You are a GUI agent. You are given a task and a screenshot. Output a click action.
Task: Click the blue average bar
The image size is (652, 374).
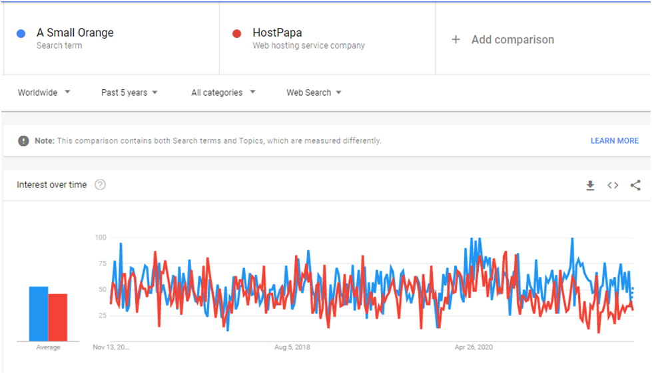point(38,313)
